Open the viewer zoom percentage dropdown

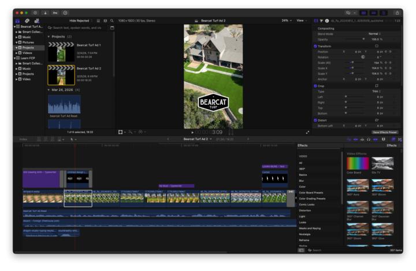coord(287,20)
